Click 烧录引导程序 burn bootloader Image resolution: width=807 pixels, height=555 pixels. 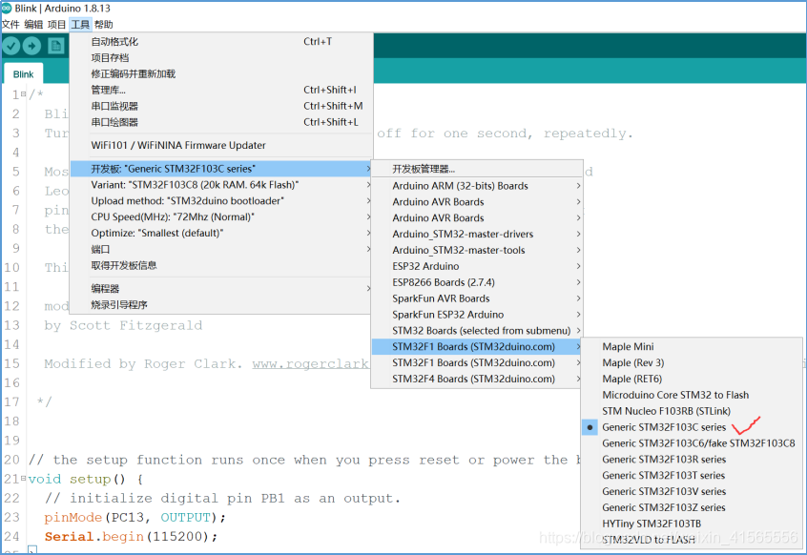tap(221, 304)
